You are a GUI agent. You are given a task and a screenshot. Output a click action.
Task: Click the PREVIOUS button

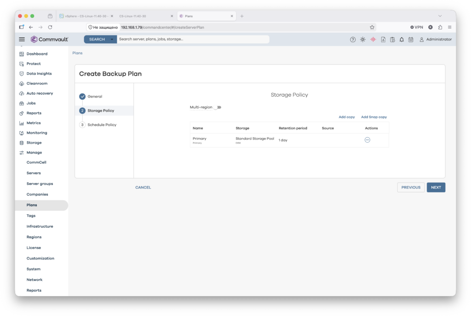click(x=411, y=187)
